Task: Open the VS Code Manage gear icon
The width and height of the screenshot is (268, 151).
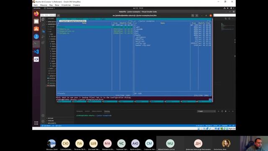Action: [43, 121]
